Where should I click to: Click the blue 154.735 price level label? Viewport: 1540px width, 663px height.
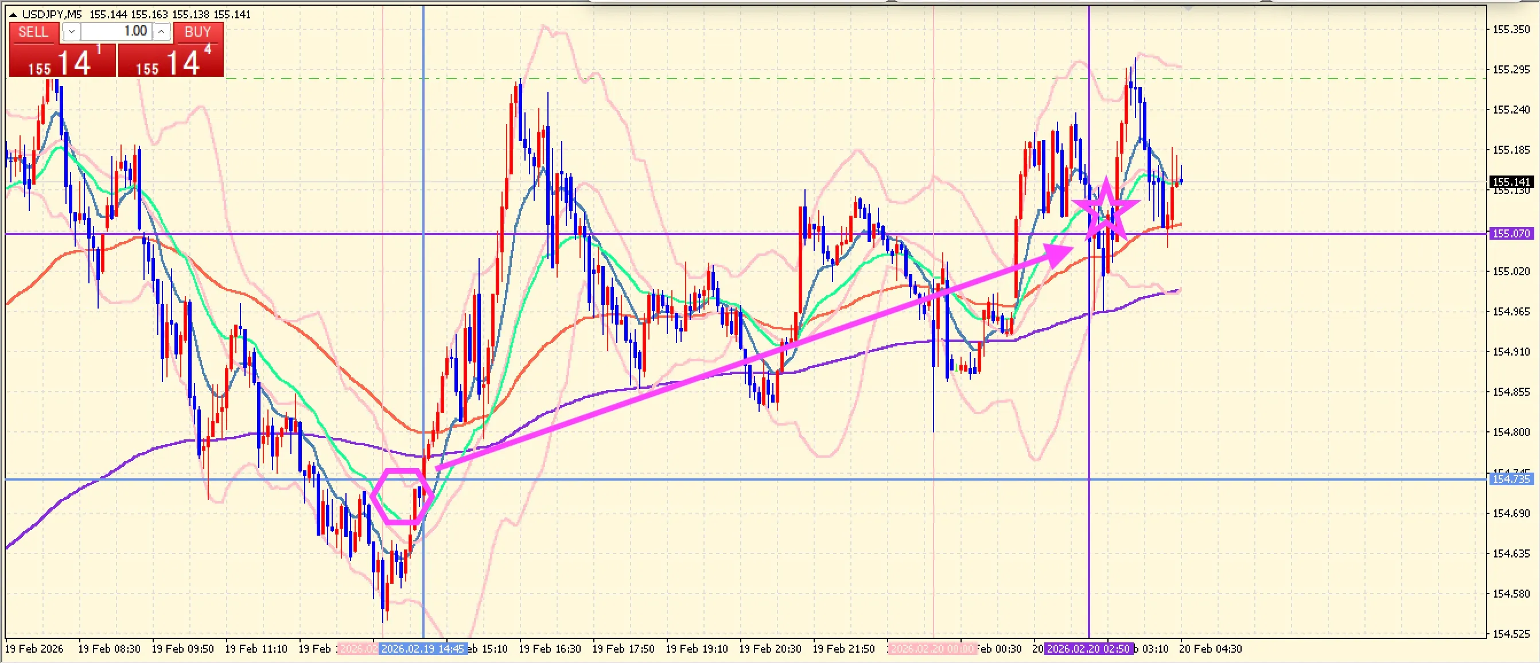1511,479
